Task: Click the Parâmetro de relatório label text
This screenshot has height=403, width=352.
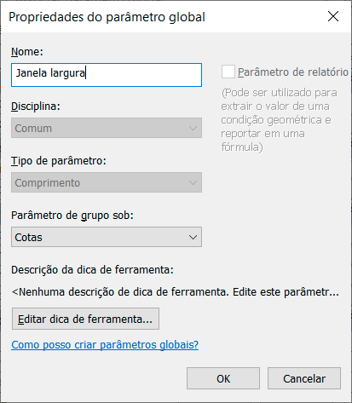Action: 293,72
